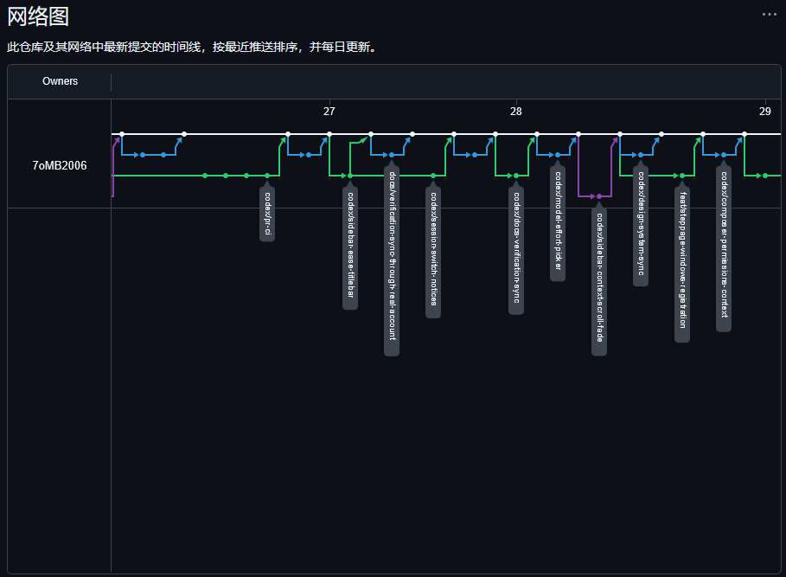
Task: Open the codex/docs-verification-sync branch label
Action: [x=516, y=251]
